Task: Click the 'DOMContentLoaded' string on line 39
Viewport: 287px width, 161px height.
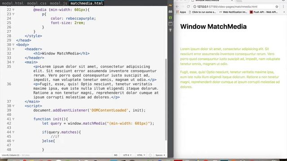Action: click(109, 110)
